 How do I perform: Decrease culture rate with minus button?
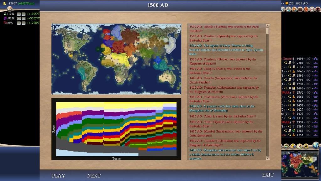[24, 18]
